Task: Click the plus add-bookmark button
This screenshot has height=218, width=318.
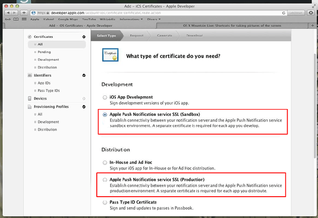Action: pyautogui.click(x=24, y=13)
